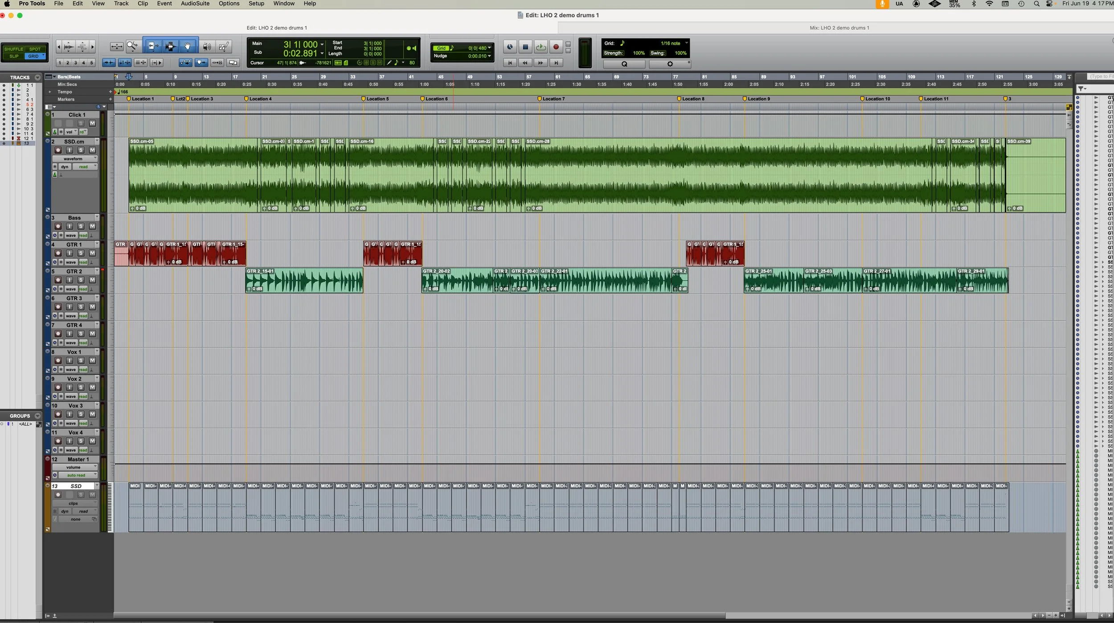The image size is (1114, 623).
Task: Open the Quantize gear settings icon
Action: 670,64
